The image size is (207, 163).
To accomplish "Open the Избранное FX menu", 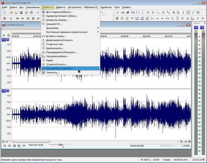I will [91, 7].
